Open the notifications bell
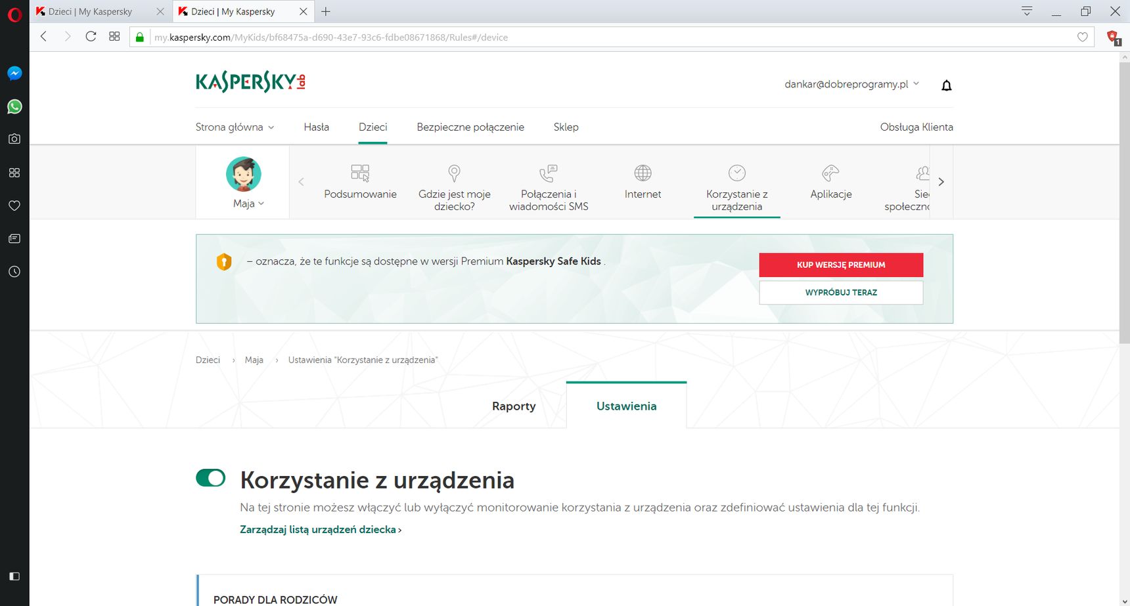Viewport: 1130px width, 606px height. click(947, 85)
